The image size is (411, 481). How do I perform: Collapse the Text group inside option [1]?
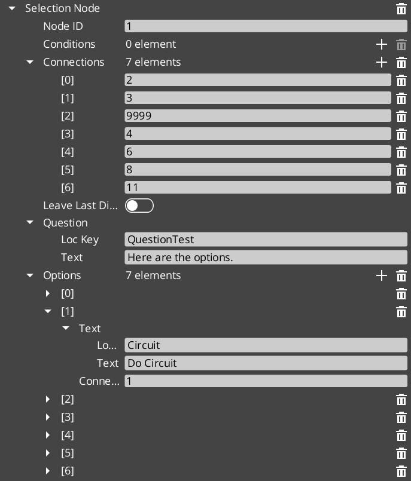point(66,328)
